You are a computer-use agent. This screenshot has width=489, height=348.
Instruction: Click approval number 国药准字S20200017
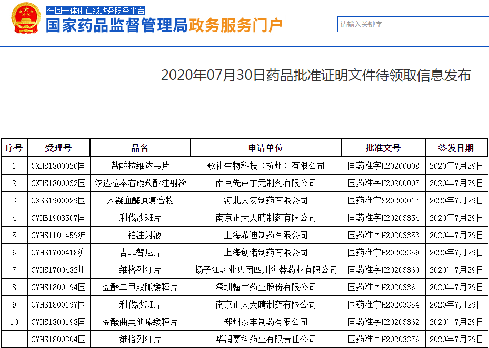click(384, 201)
